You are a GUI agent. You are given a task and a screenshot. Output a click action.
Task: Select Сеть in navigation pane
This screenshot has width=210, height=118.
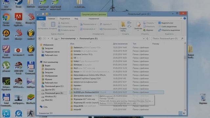tap(44, 107)
